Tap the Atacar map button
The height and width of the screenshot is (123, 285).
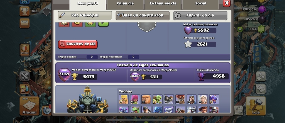29,106
